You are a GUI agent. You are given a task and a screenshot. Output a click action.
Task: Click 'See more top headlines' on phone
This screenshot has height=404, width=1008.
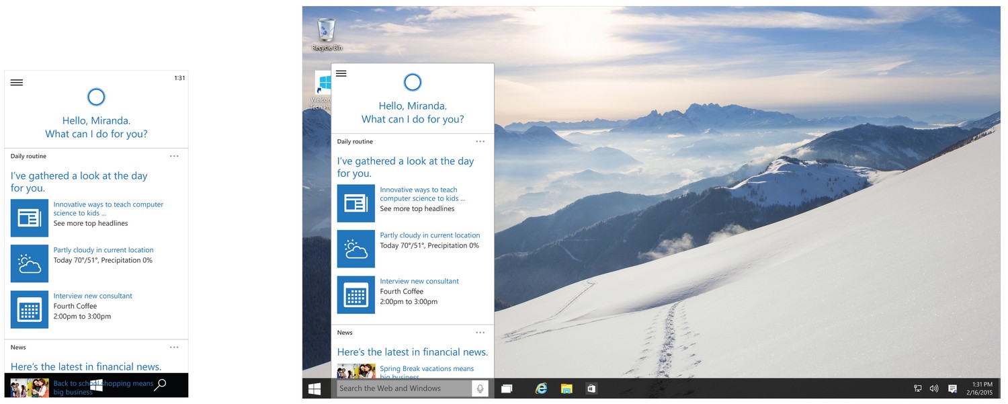tap(91, 223)
